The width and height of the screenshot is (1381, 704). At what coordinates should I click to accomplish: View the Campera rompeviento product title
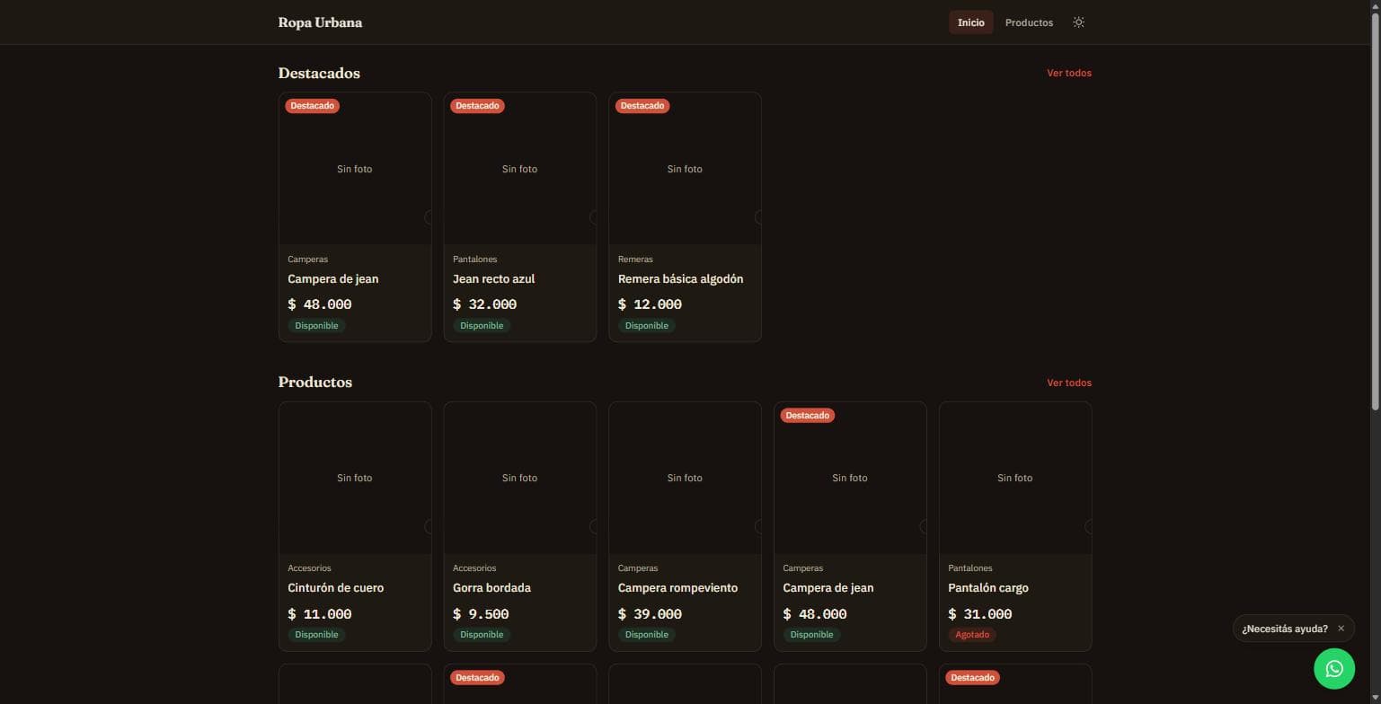pos(677,588)
